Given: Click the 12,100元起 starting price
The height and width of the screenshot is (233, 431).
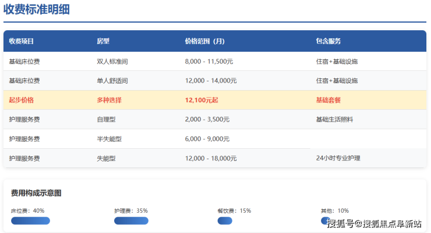Looking at the screenshot, I should 202,100.
